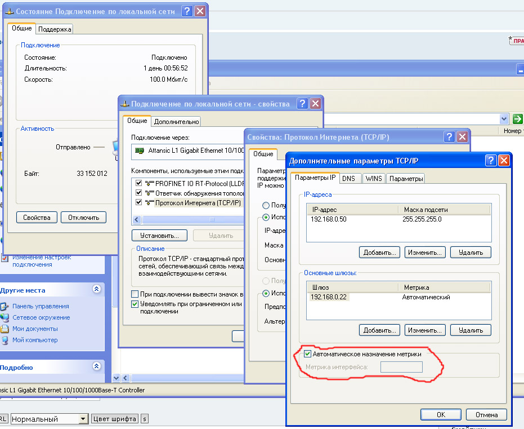Switch to the WINS tab
The height and width of the screenshot is (429, 524).
(373, 178)
